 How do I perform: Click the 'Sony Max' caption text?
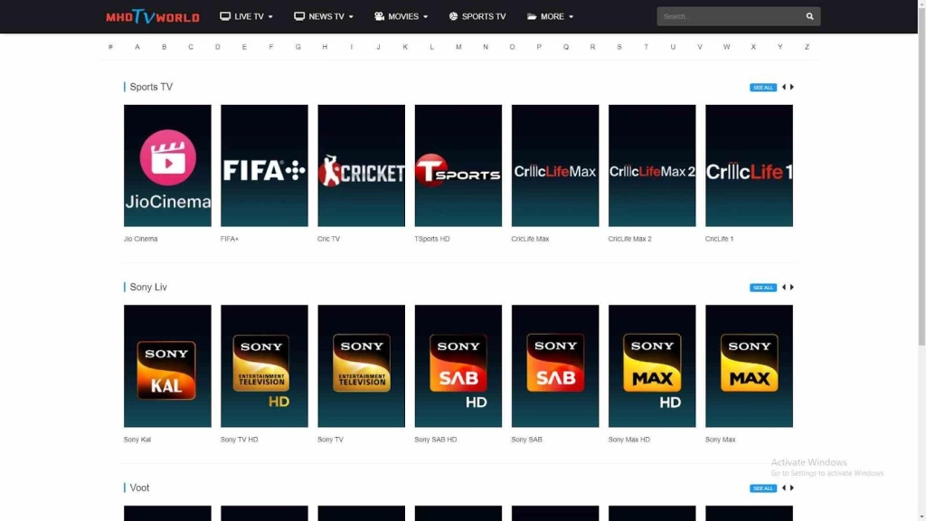pos(720,440)
